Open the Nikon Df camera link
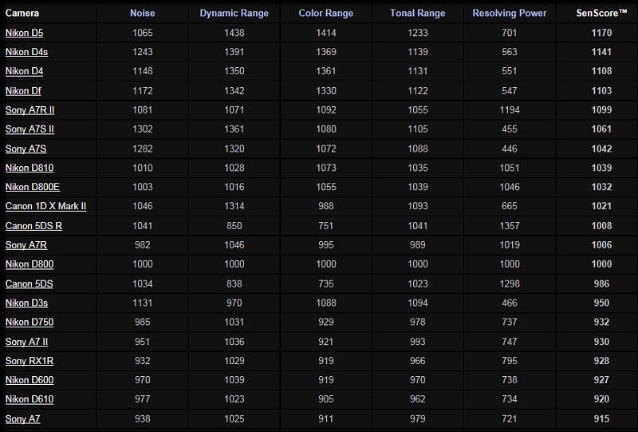This screenshot has height=432, width=638. 23,90
